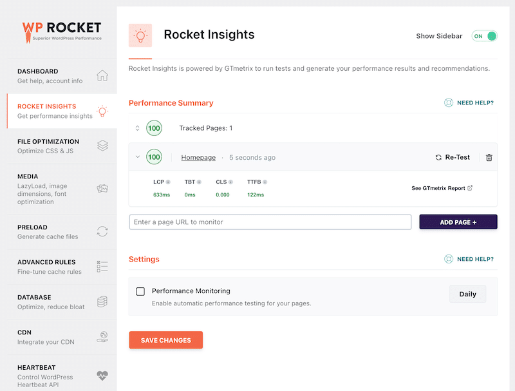This screenshot has width=515, height=391.
Task: Click the '5 seconds ago' timestamp
Action: (252, 158)
